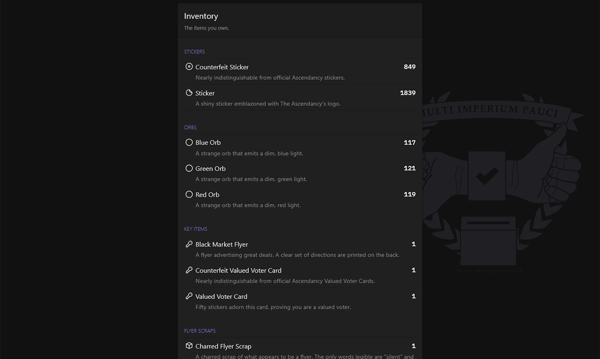Click the Counterfeit Sticker count 849

410,67
